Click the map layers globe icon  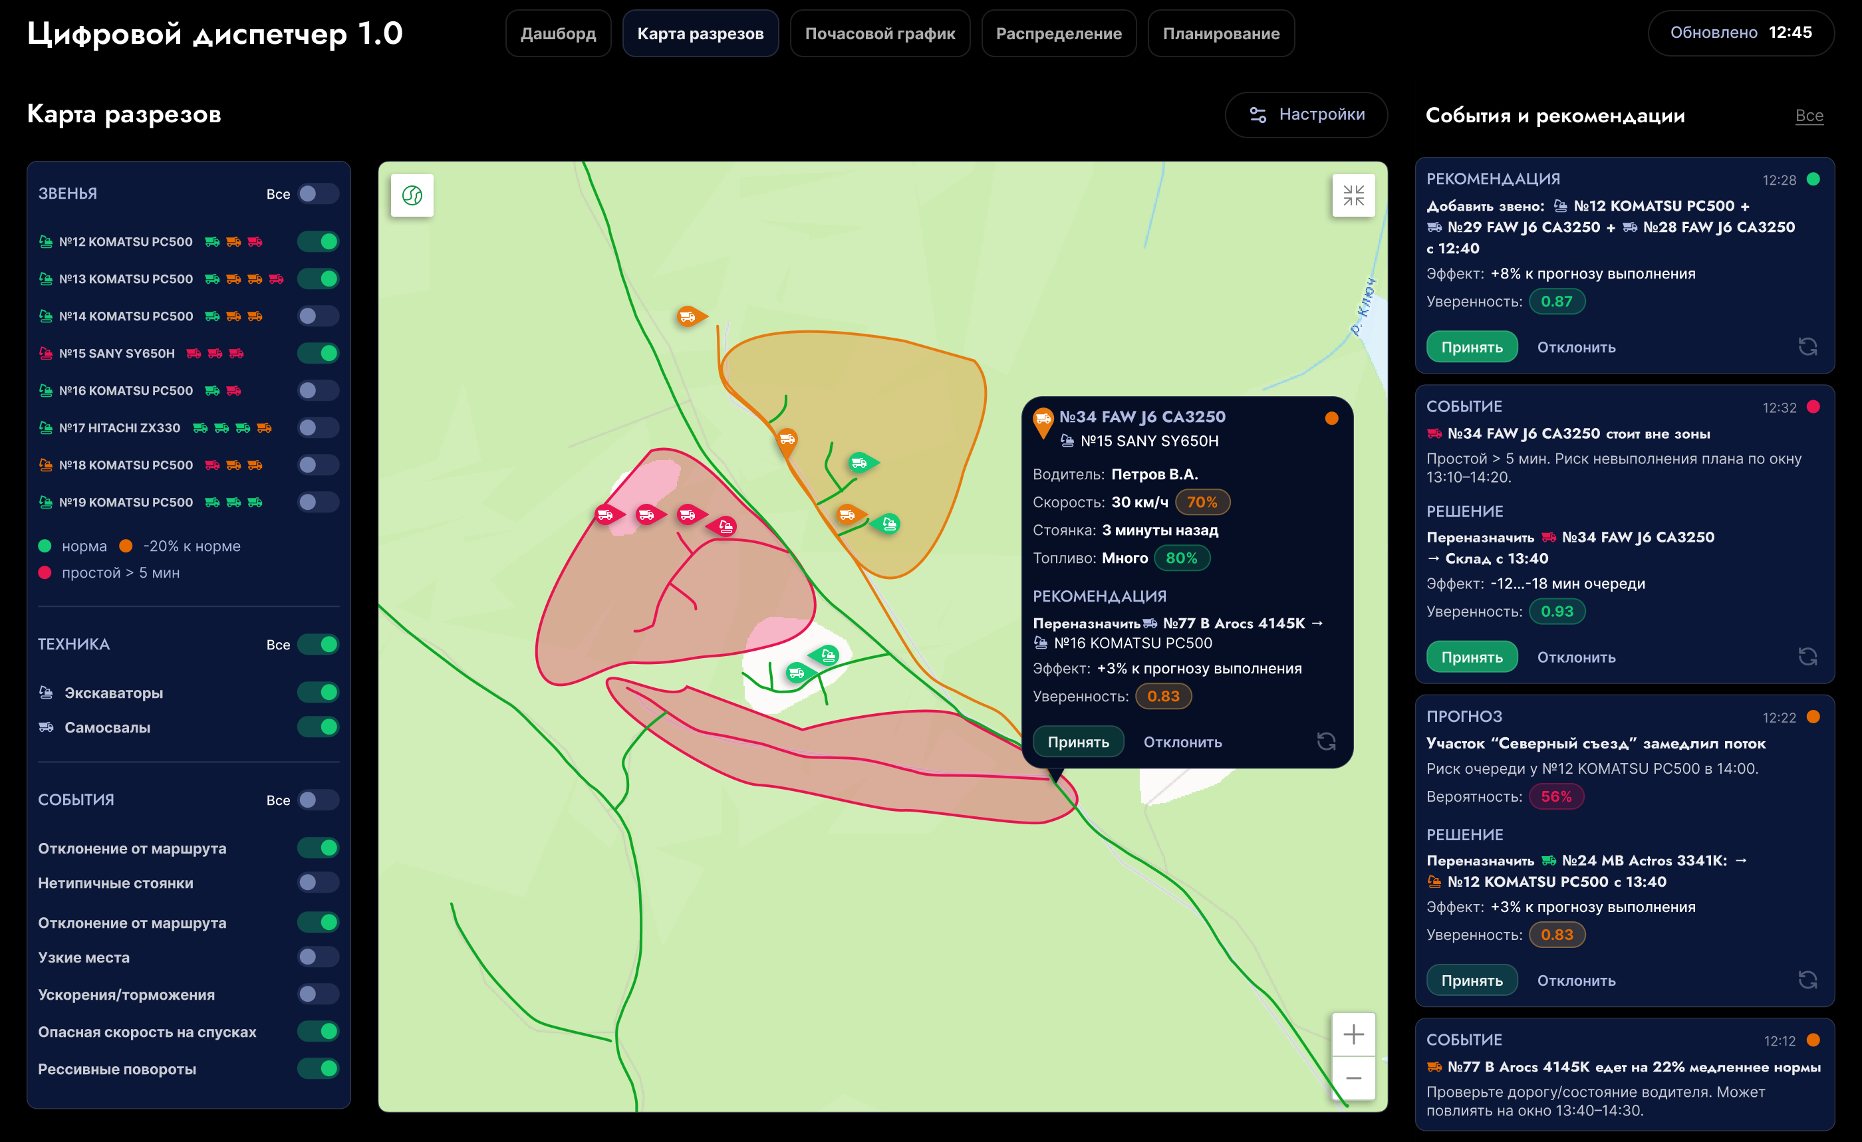pos(412,195)
